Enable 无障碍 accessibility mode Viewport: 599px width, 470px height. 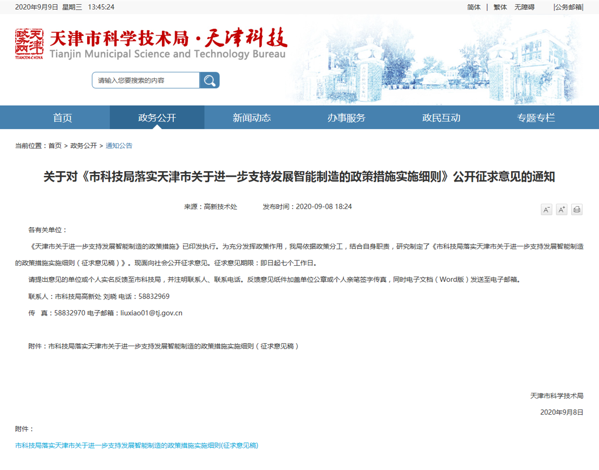(524, 7)
